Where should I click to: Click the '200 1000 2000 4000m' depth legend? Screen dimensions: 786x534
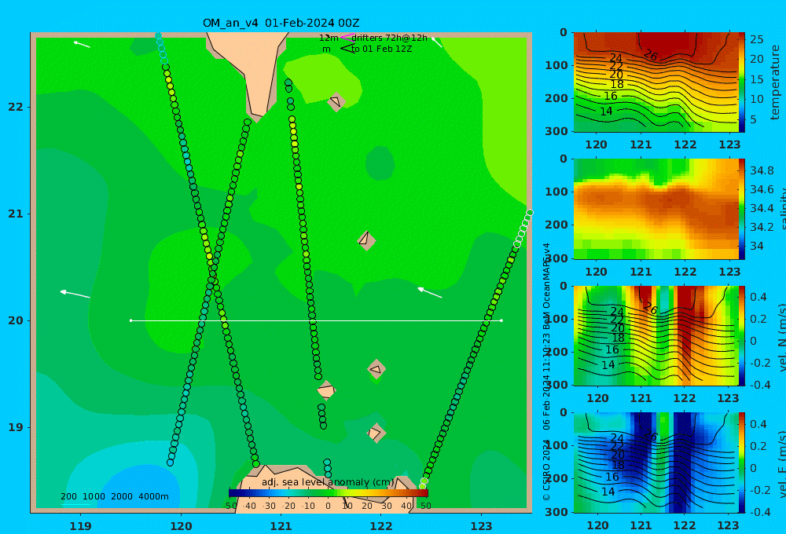point(115,496)
